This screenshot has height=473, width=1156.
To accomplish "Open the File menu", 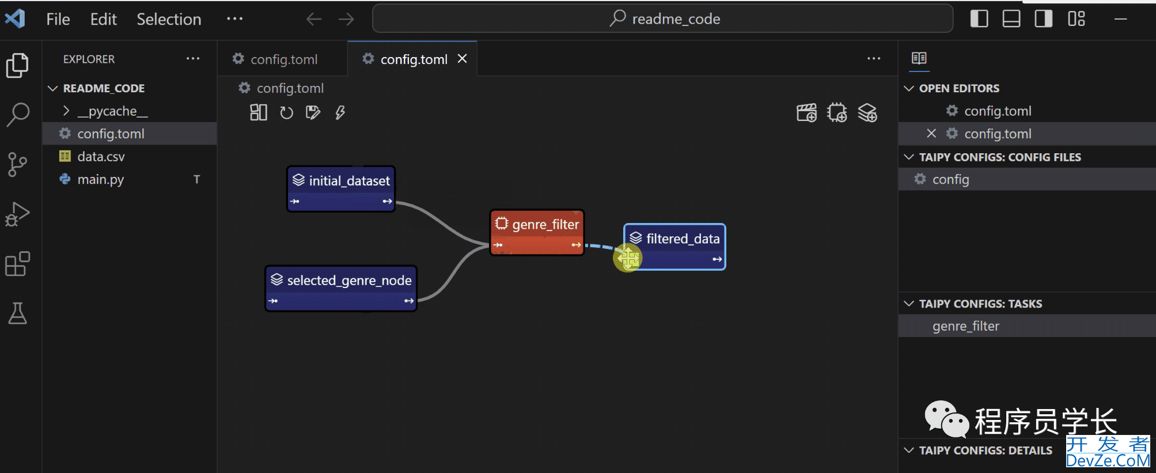I will 58,19.
